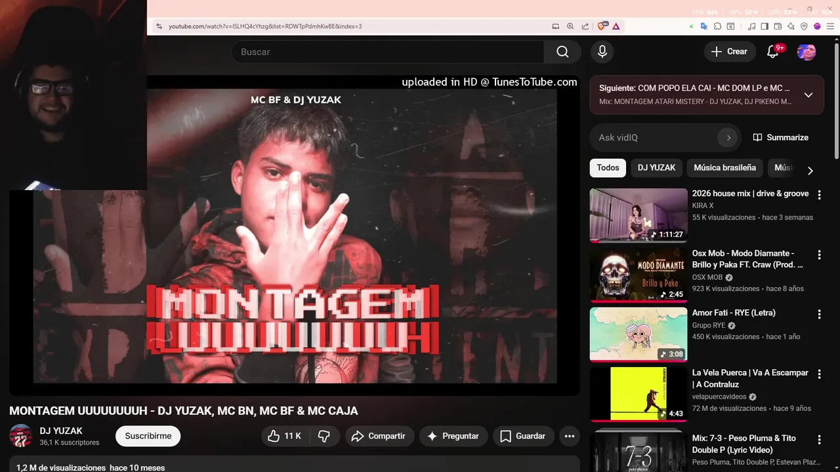Click the install app icon in address bar
The width and height of the screenshot is (840, 472).
[x=556, y=26]
